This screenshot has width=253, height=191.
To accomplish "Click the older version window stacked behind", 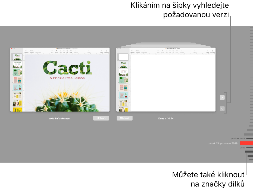I will 166,46.
